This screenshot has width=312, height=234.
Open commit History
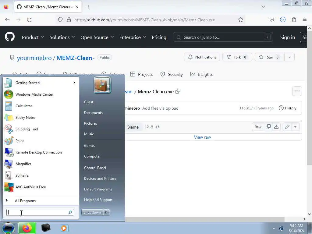[288, 108]
